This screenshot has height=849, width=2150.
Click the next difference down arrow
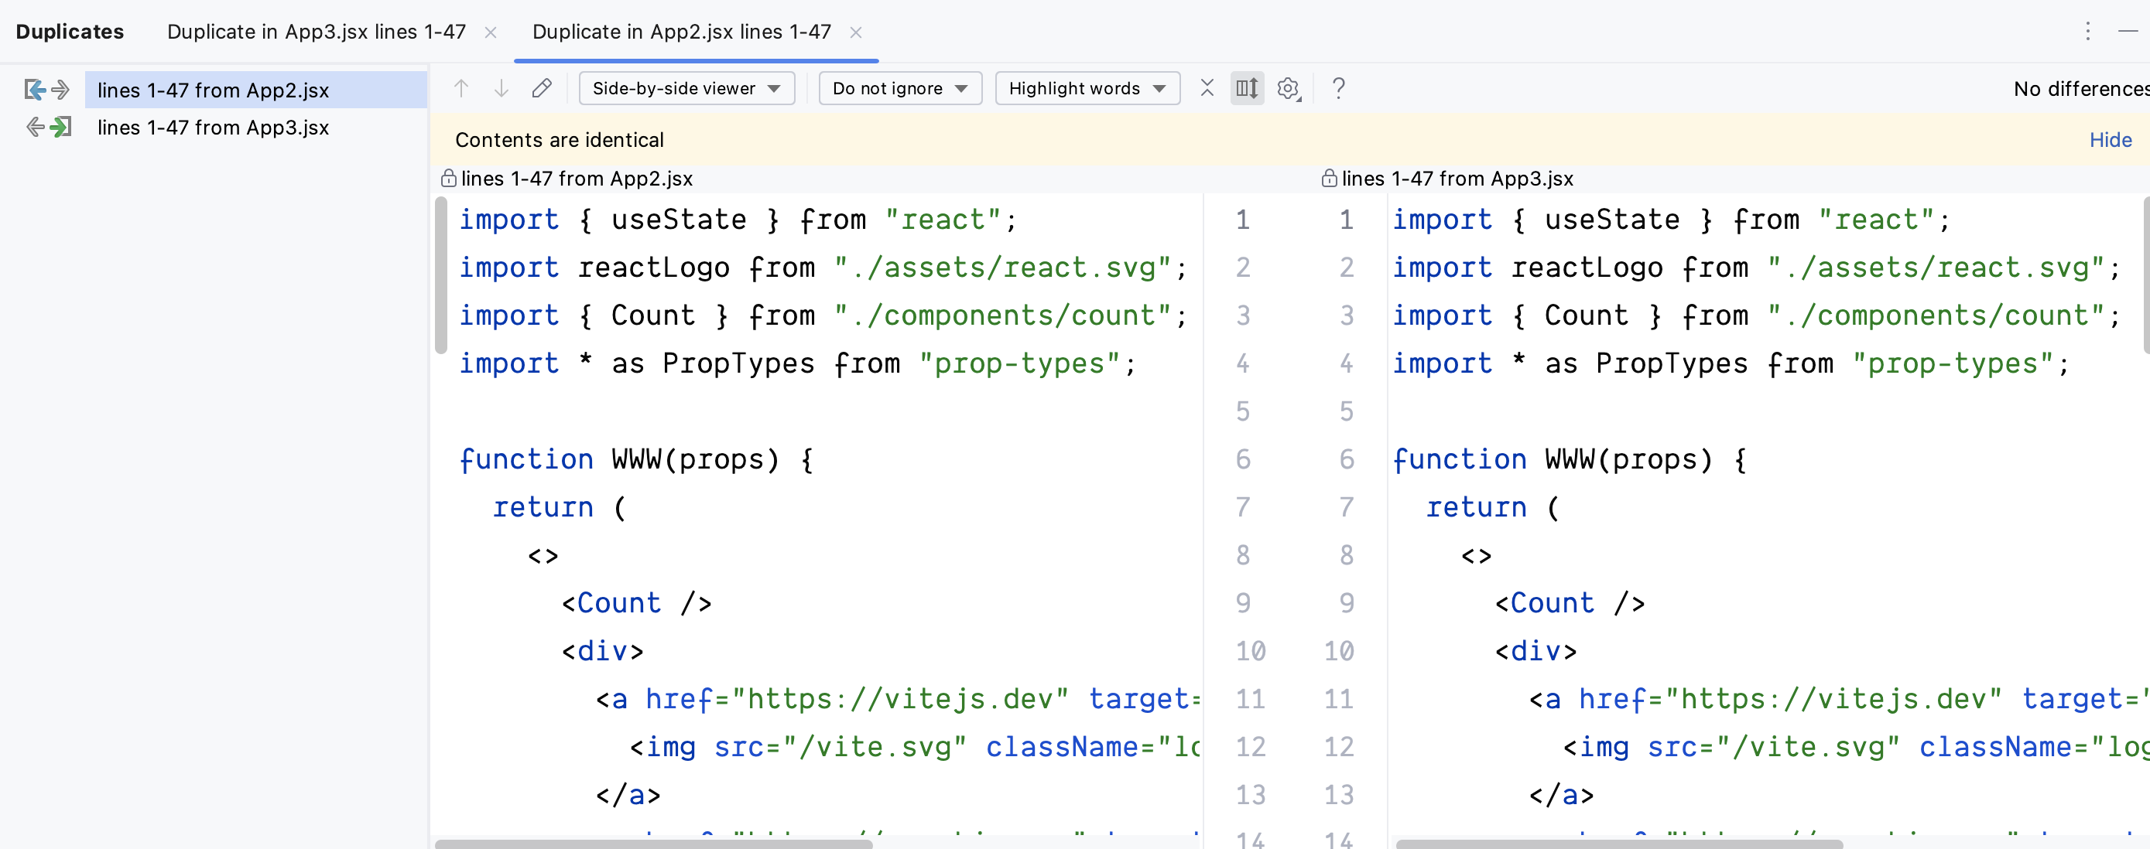[501, 88]
